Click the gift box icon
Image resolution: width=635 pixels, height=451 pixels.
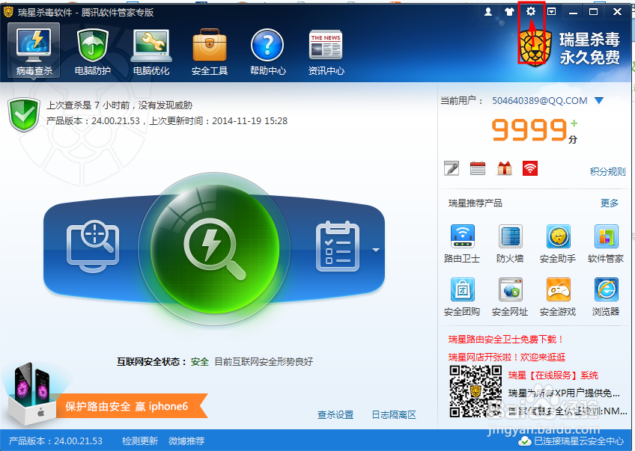click(504, 168)
